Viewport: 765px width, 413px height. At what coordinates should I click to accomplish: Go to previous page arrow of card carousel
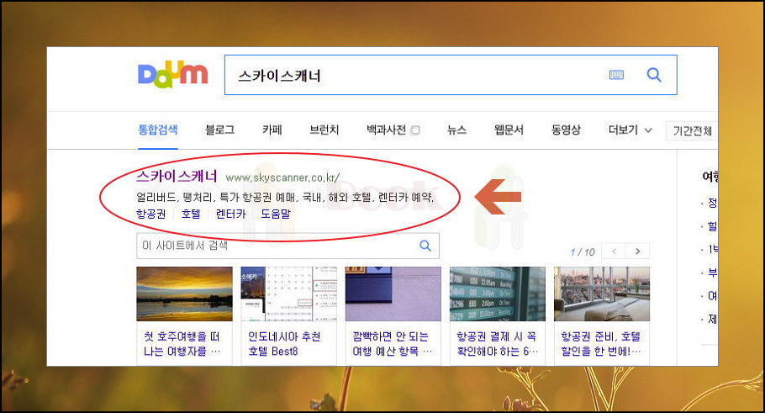tap(614, 252)
